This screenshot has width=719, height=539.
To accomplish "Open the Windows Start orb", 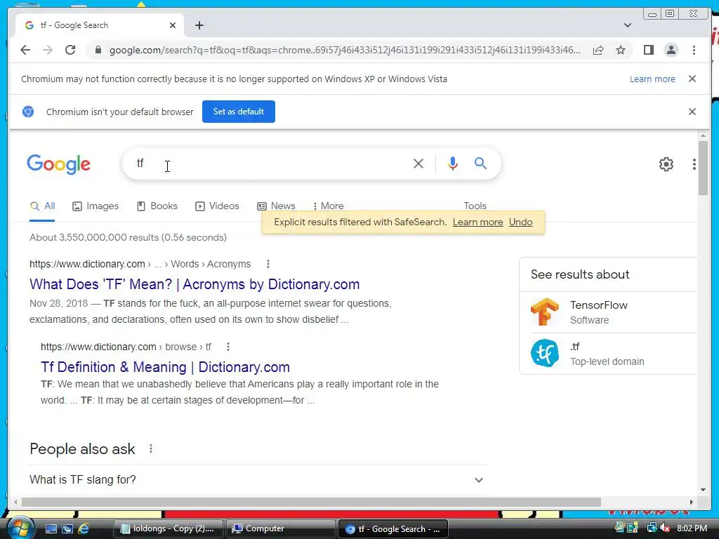I will pos(20,528).
